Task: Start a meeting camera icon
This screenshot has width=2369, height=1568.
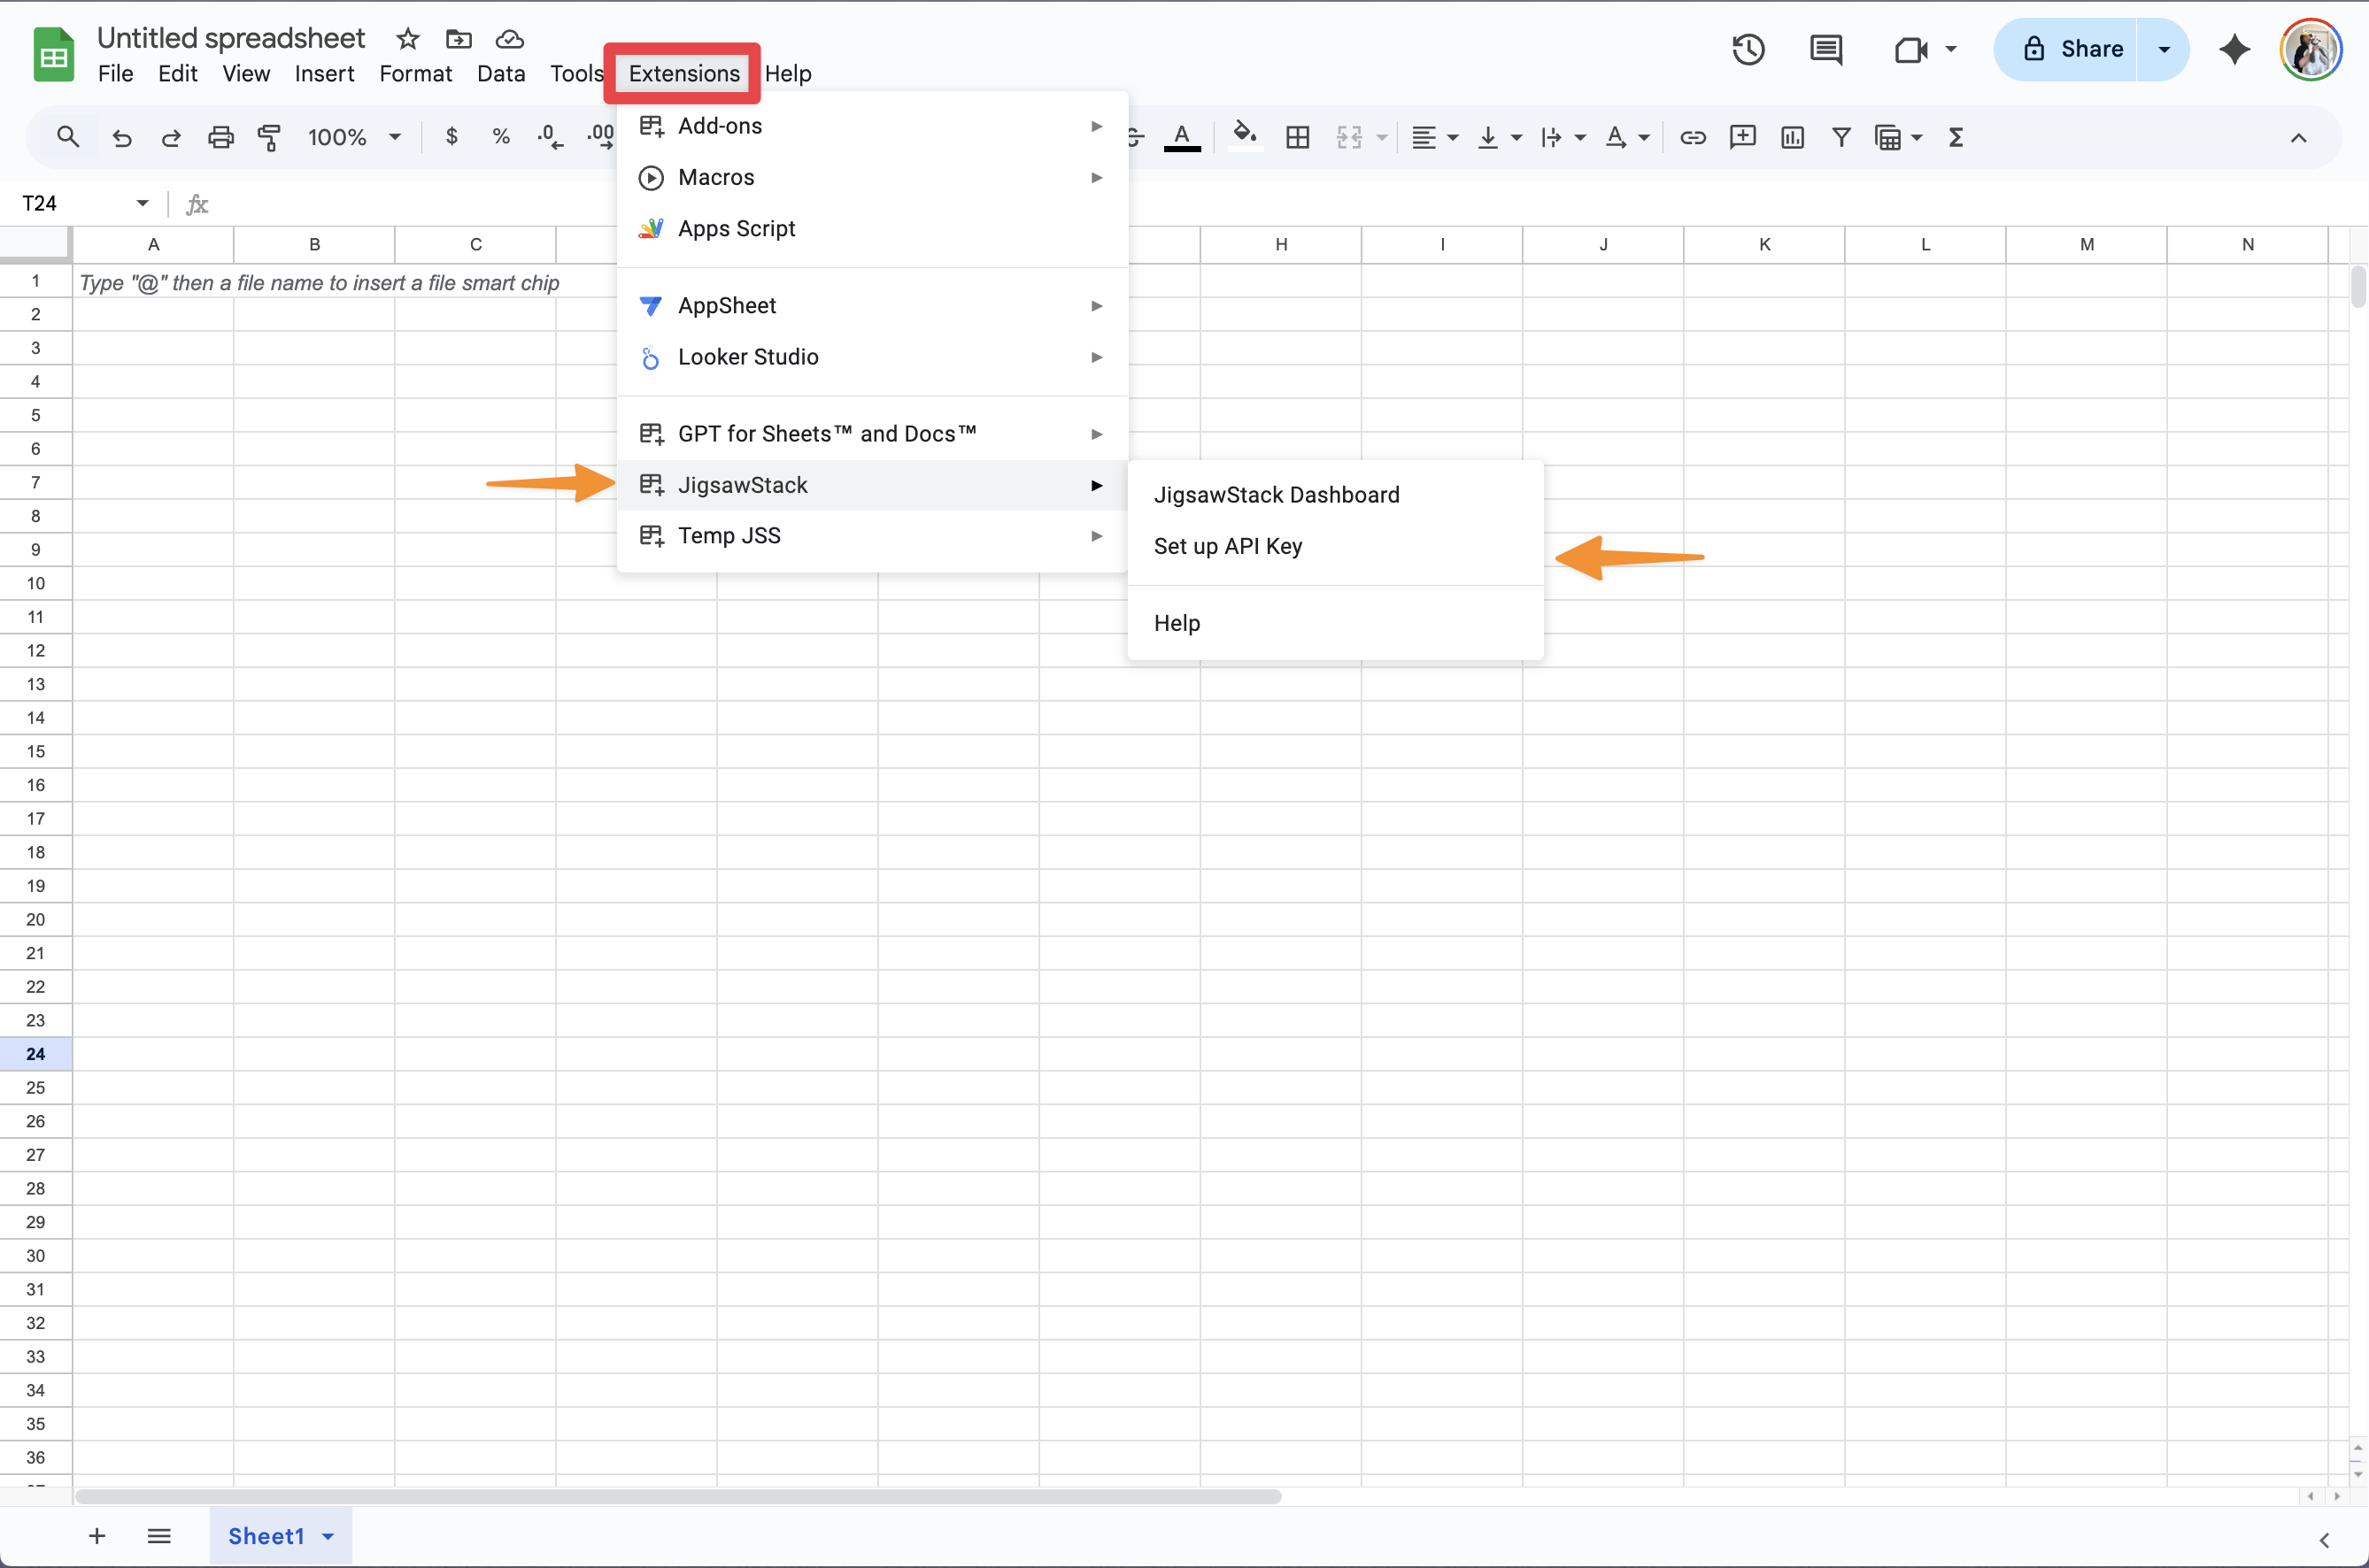Action: click(x=1910, y=49)
